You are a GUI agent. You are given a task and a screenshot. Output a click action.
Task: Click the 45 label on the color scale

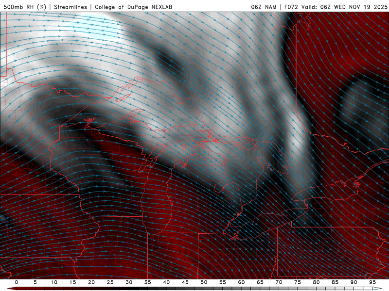coord(185,282)
